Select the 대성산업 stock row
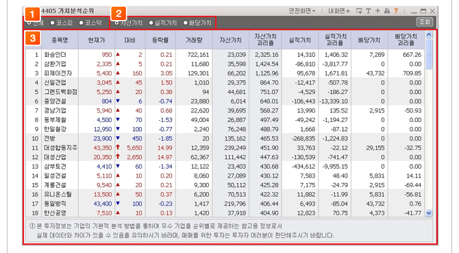Screen dimensions: 459x253 pyautogui.click(x=225, y=157)
